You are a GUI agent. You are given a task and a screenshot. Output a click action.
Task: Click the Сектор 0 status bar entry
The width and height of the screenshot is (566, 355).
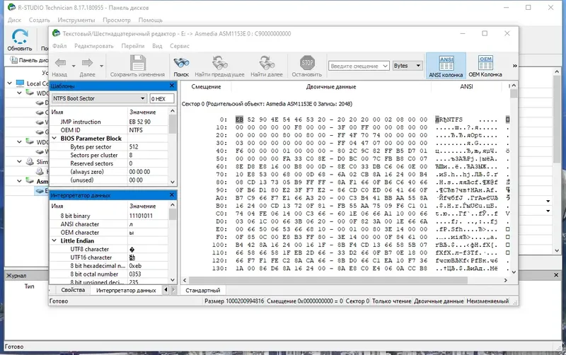(357, 301)
